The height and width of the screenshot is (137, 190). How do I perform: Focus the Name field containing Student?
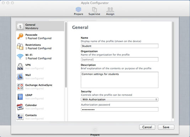(119, 46)
